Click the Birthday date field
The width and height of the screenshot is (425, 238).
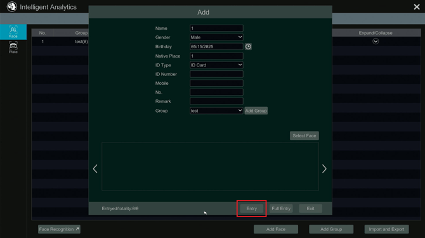click(x=216, y=46)
